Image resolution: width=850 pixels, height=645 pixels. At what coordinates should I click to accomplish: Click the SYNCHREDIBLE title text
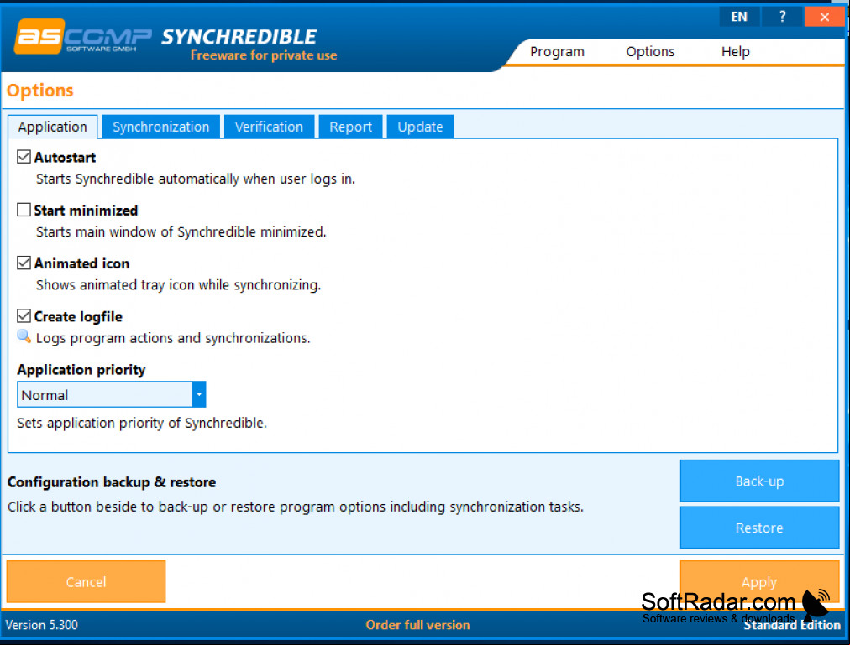point(239,36)
